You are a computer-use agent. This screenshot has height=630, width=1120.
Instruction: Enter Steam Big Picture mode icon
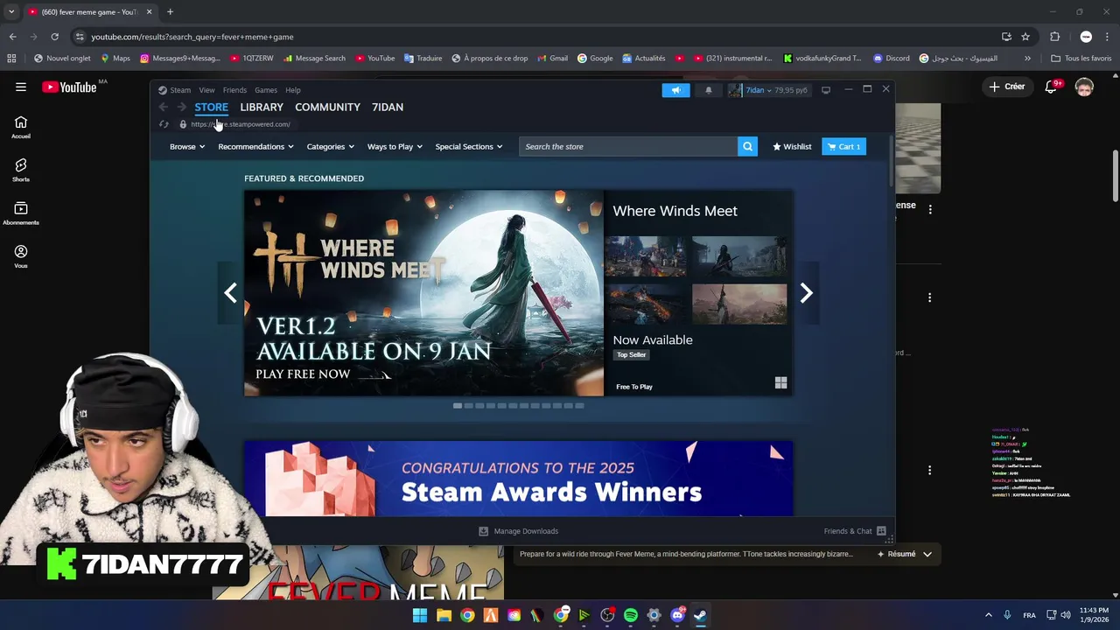[825, 90]
